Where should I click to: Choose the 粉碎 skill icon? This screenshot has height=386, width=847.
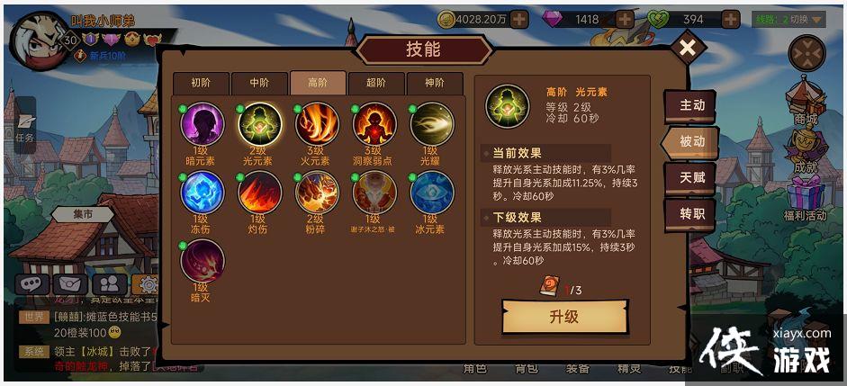tap(317, 193)
